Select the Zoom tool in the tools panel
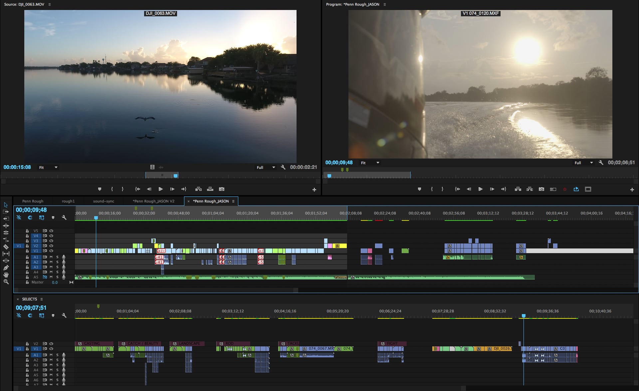Viewport: 639px width, 391px height. point(6,282)
